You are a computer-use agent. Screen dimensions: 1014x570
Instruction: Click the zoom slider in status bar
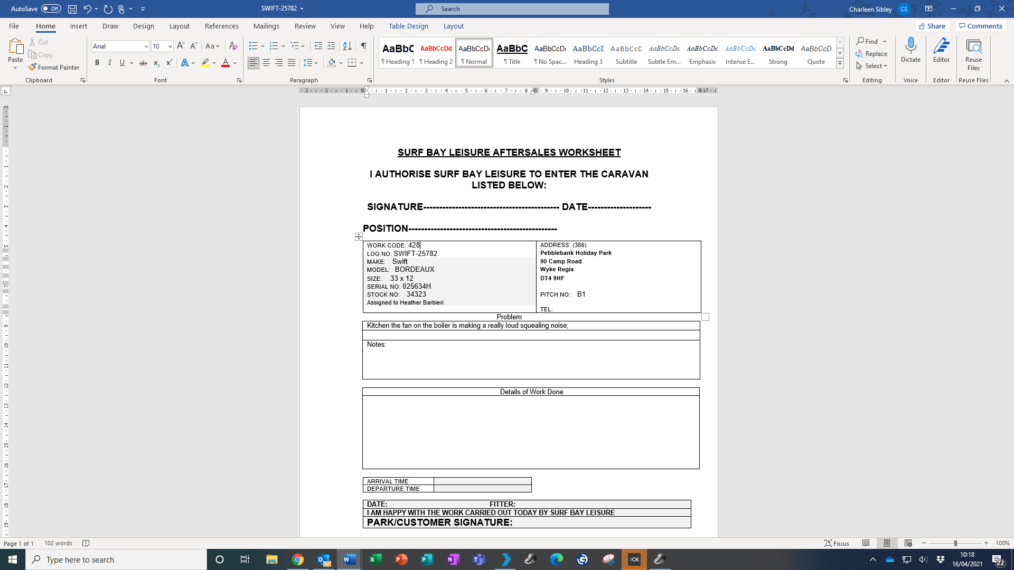pos(955,543)
